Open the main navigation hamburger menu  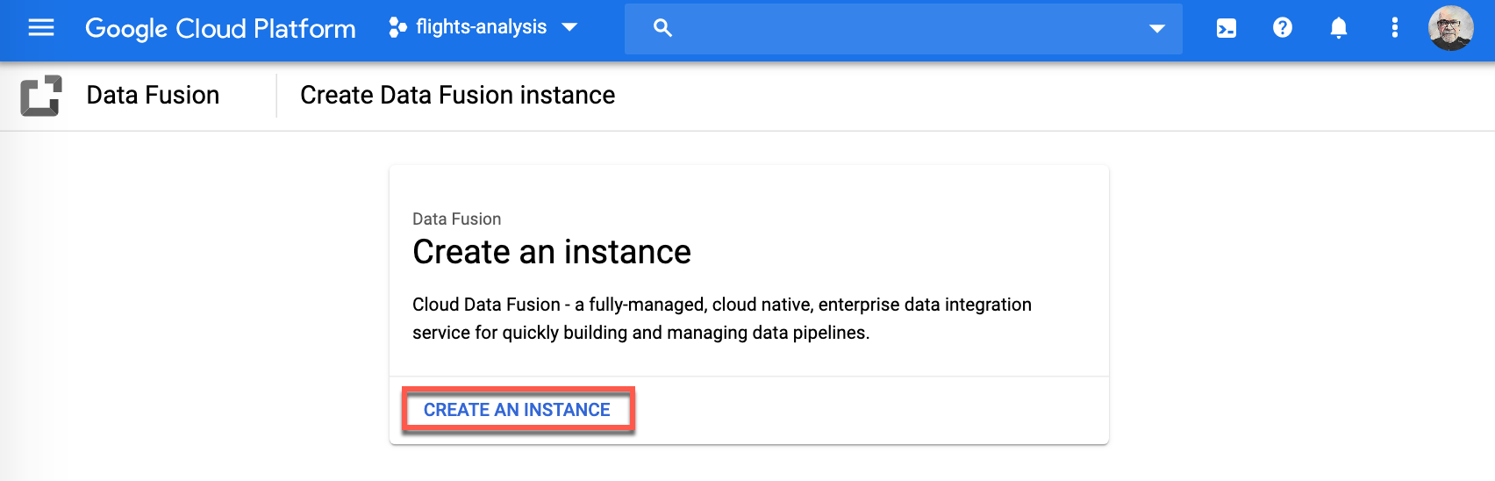[x=41, y=28]
